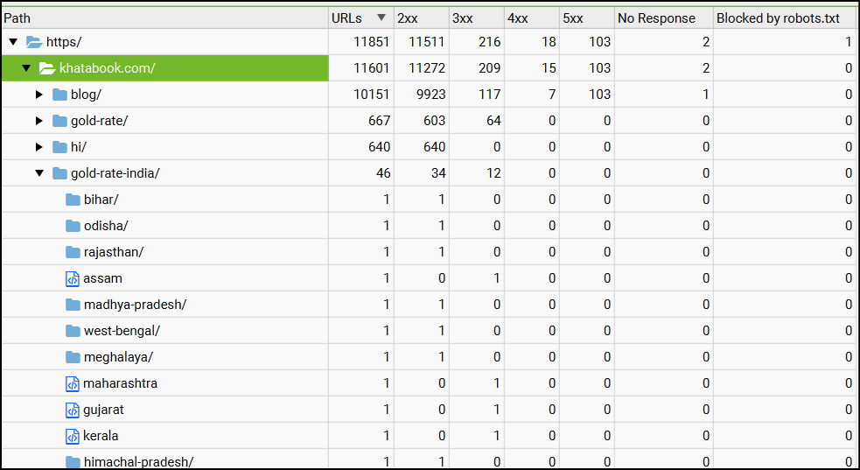Sort by the URLs column header
The image size is (860, 470).
coord(346,18)
